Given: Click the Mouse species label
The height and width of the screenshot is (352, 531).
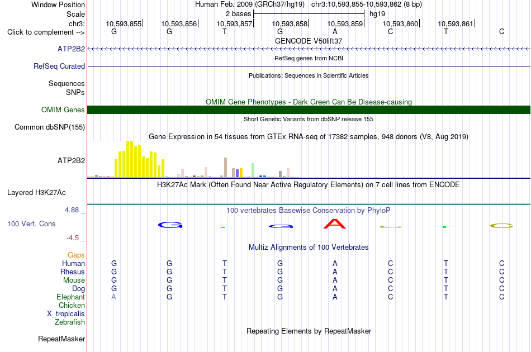Looking at the screenshot, I should tap(74, 280).
